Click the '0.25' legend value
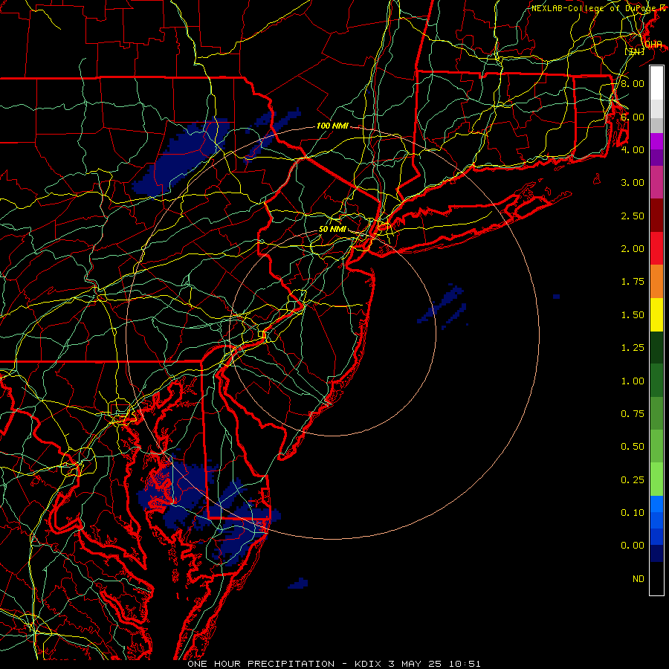 tap(633, 480)
